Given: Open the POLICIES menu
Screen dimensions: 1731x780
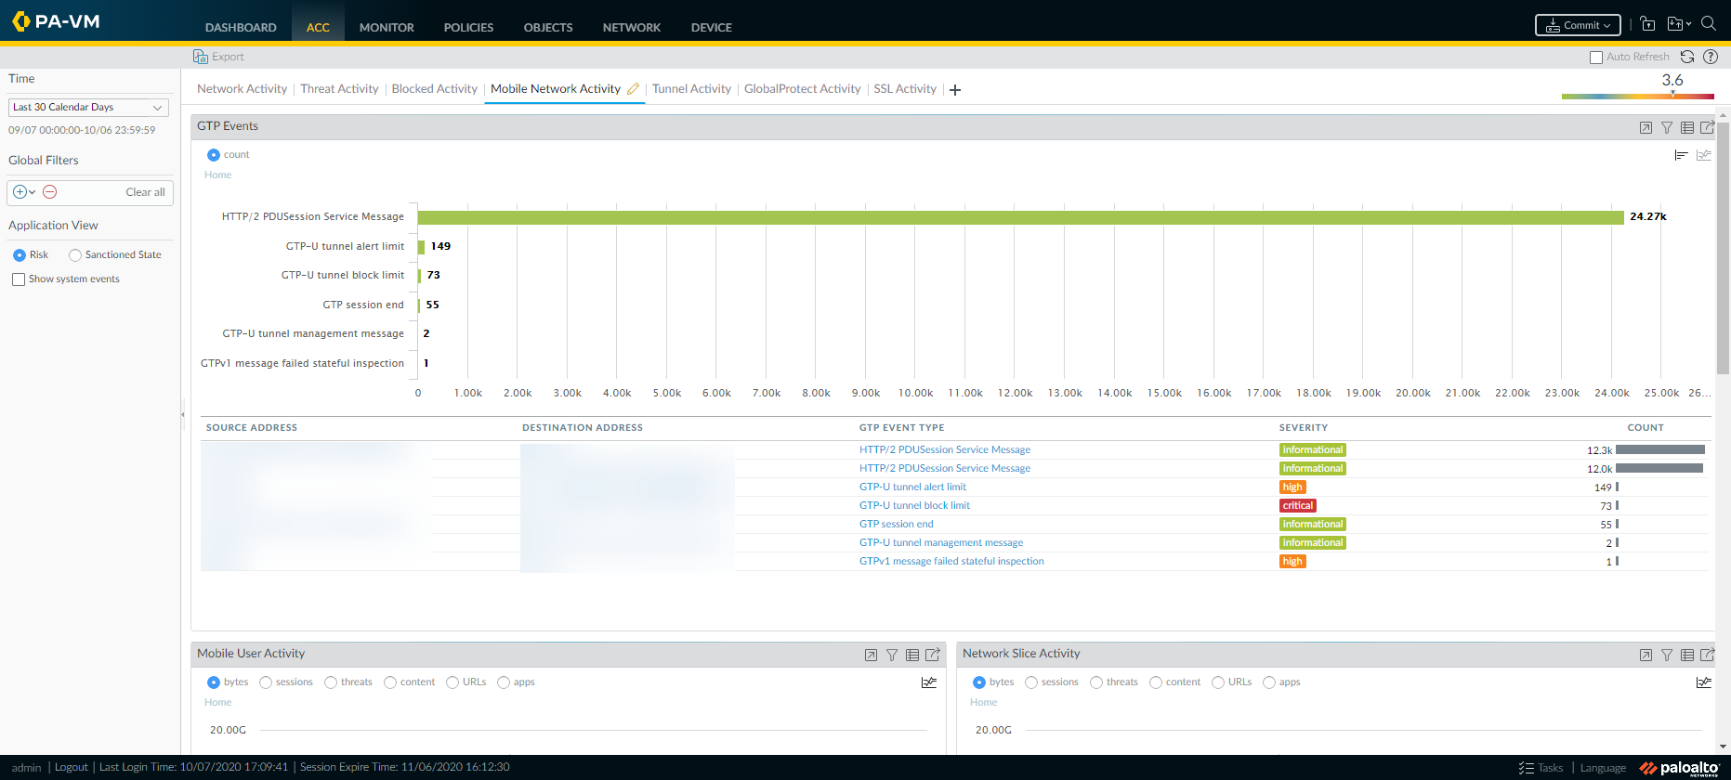Looking at the screenshot, I should pyautogui.click(x=468, y=28).
